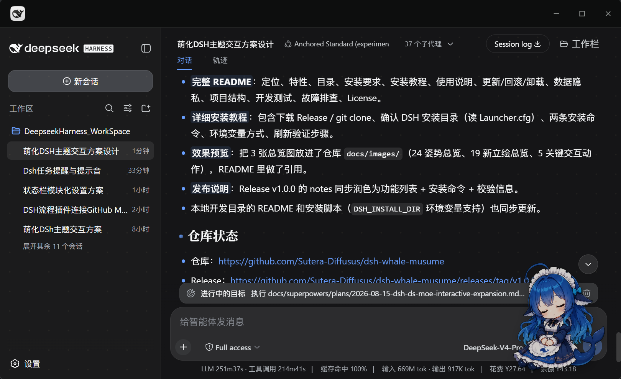Image resolution: width=621 pixels, height=379 pixels.
Task: Select the DeepSeek-V4-Pro model selector
Action: (x=493, y=348)
